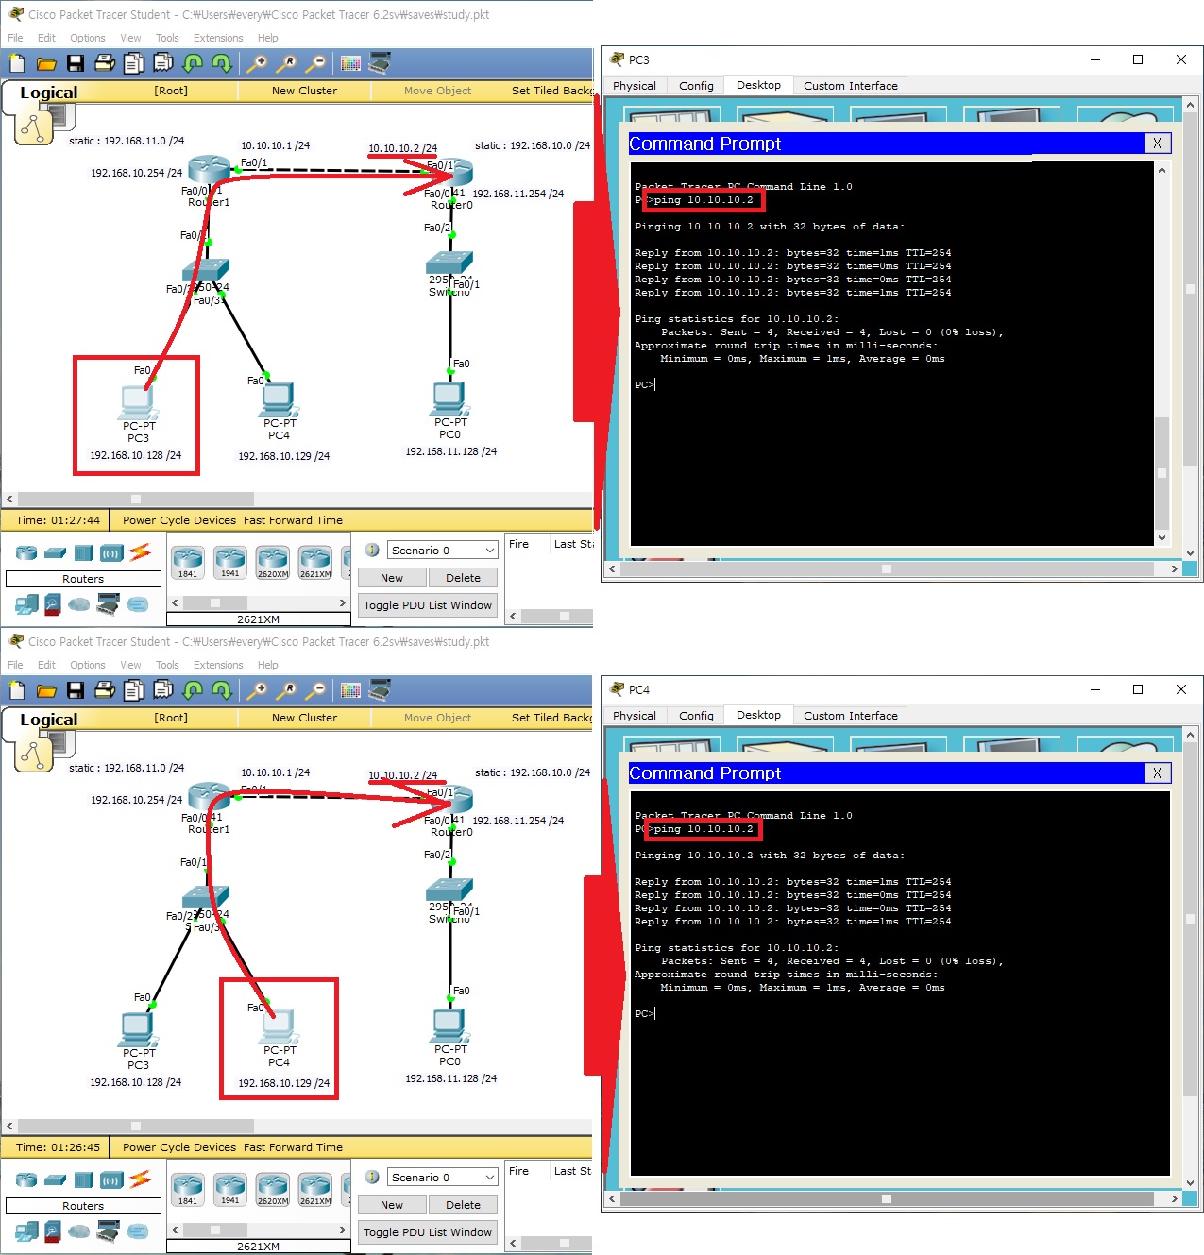
Task: Select Routers category icon in upper device panel
Action: [26, 552]
